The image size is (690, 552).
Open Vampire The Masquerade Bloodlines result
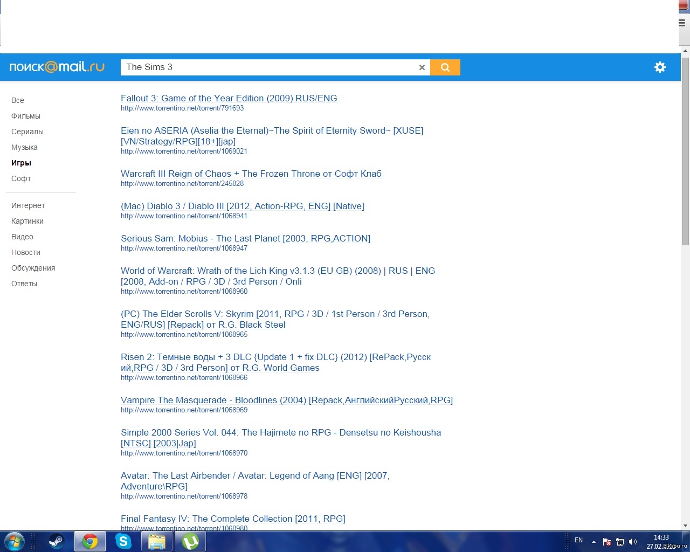(286, 400)
